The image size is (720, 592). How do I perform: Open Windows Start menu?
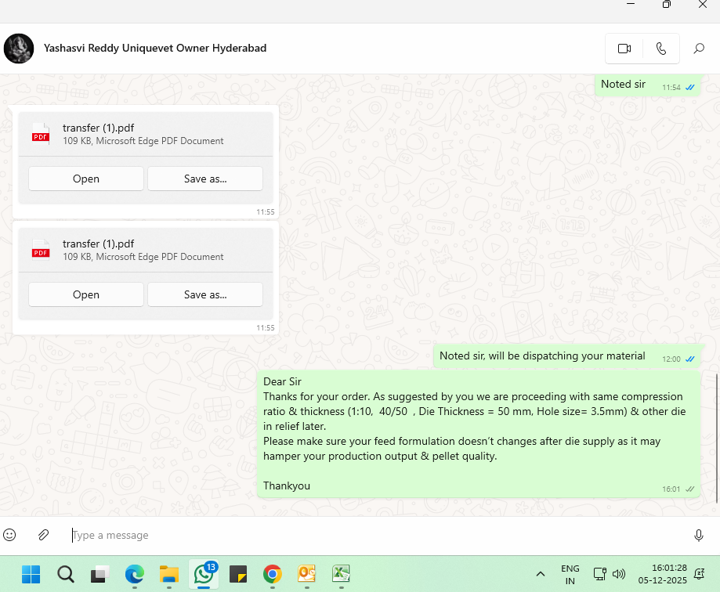tap(31, 574)
